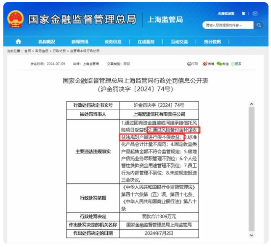271x247 pixels.
Task: Click the date cell 2024年7月2日
Action: pyautogui.click(x=159, y=234)
